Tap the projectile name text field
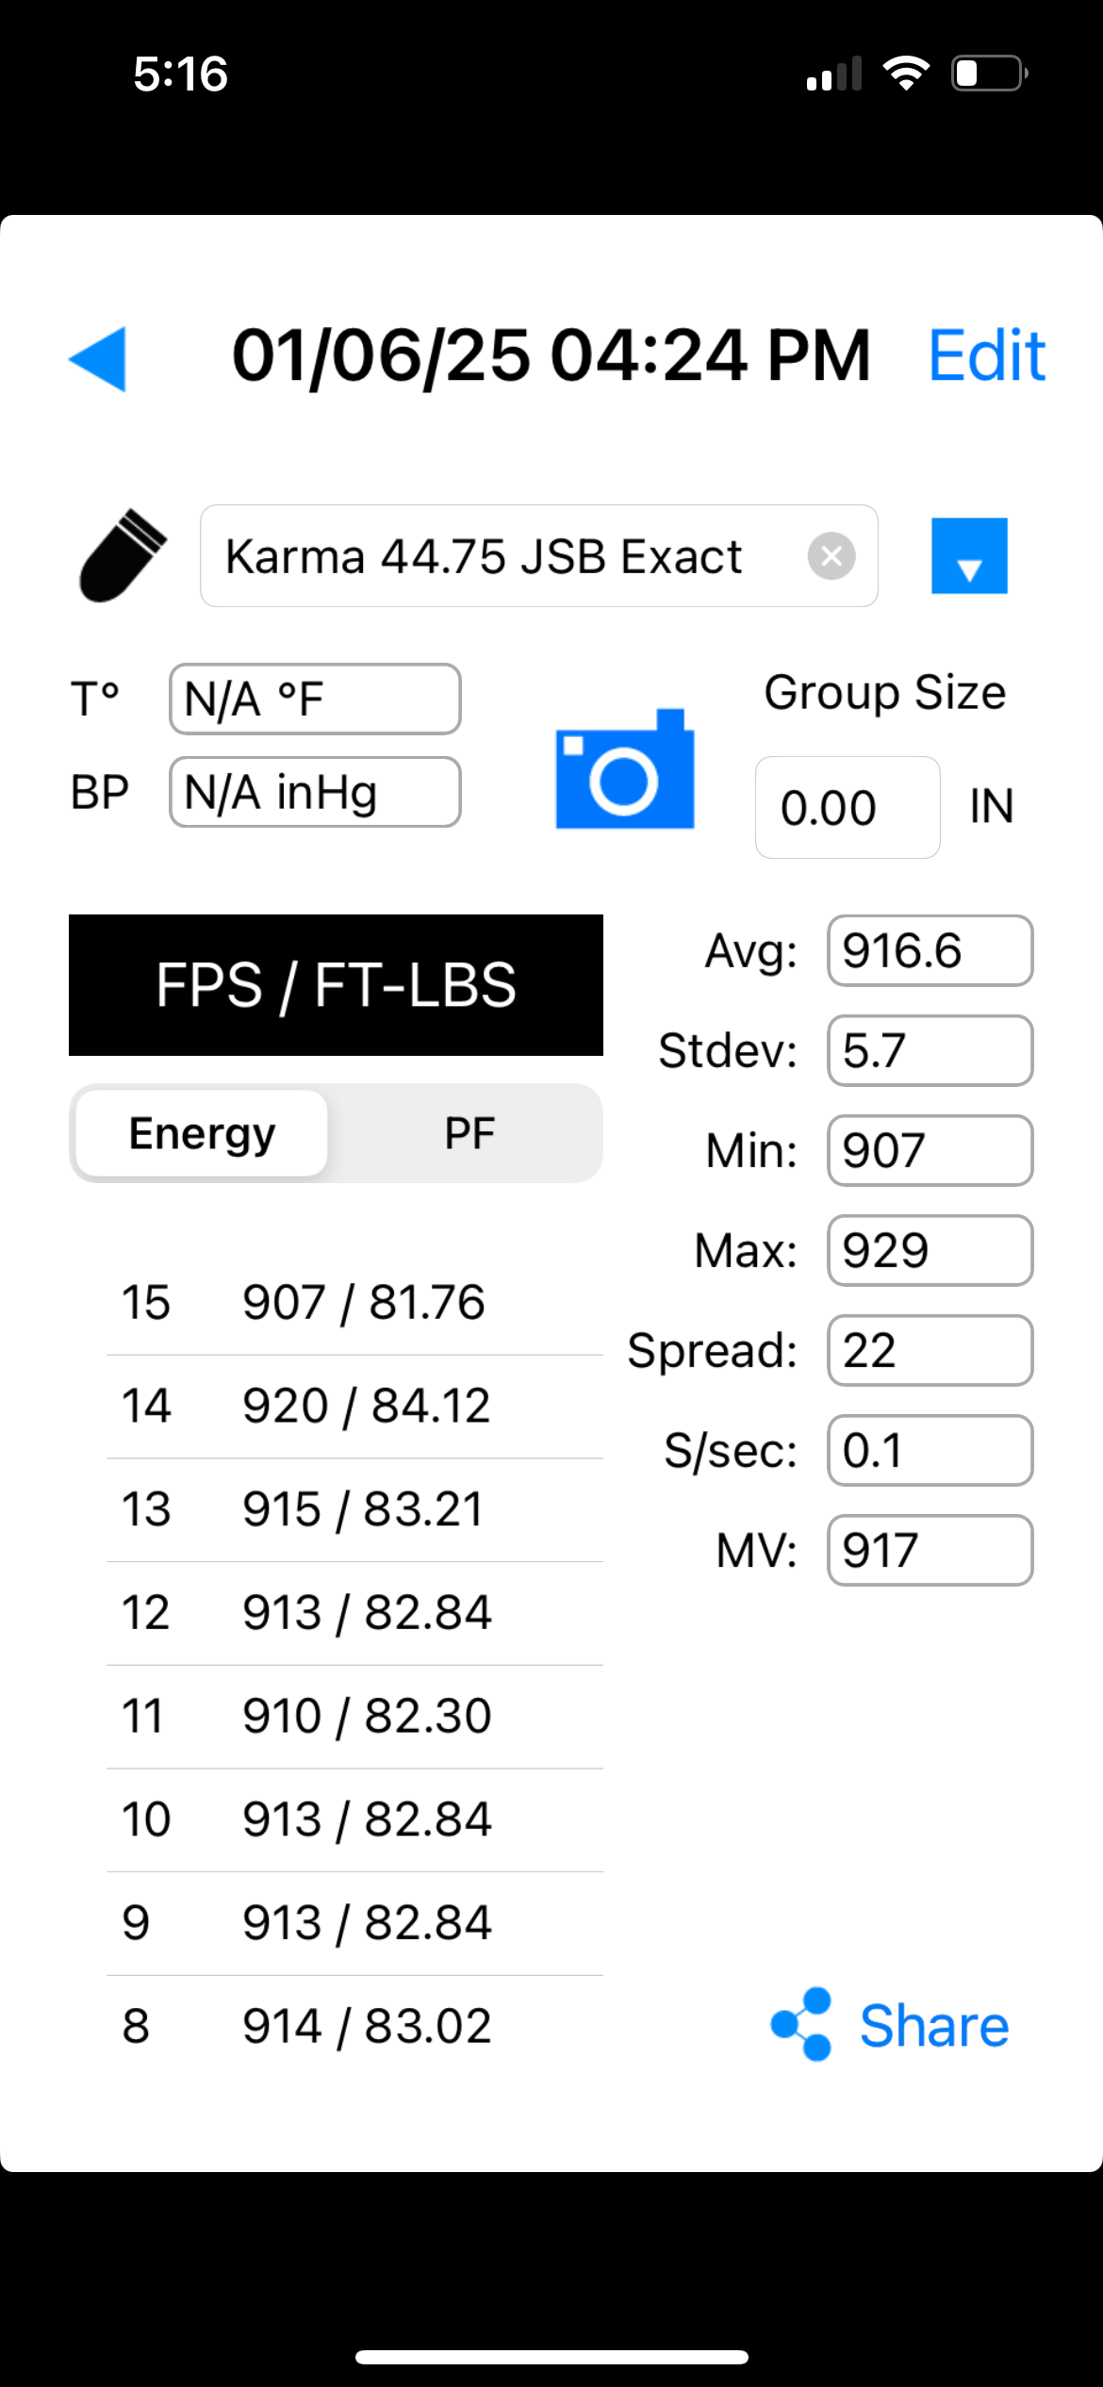This screenshot has width=1103, height=2387. pos(538,556)
